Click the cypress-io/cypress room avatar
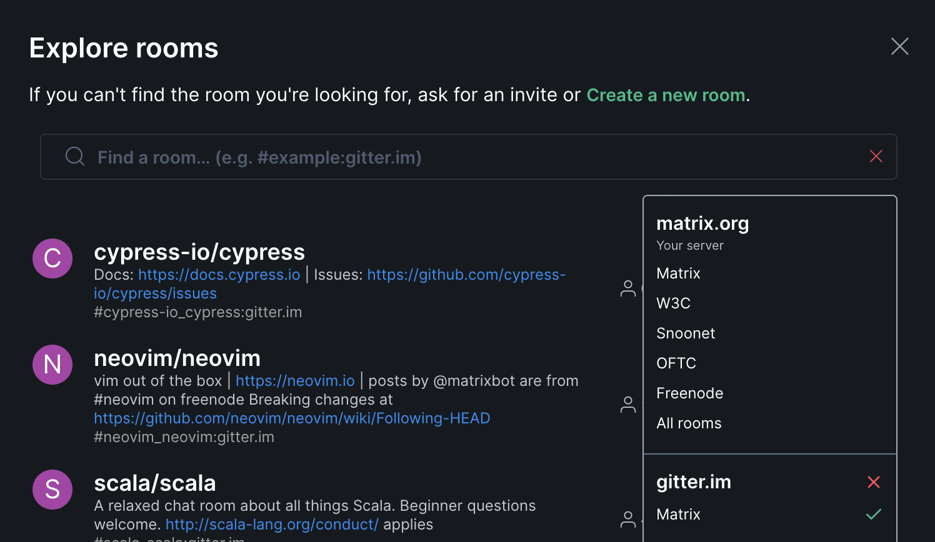The image size is (935, 542). [52, 259]
